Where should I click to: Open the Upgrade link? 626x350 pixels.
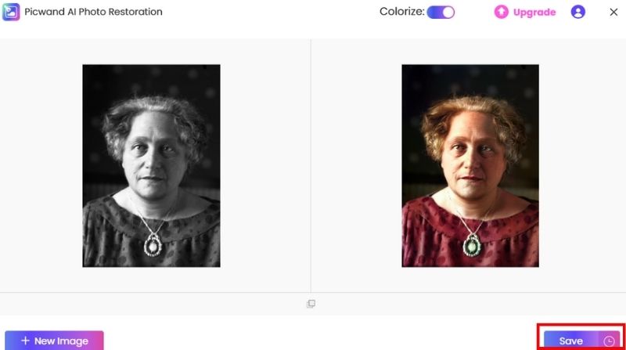534,13
